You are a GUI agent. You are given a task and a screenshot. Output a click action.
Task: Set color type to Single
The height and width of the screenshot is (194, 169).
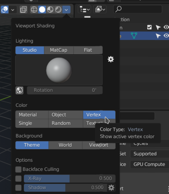[x=32, y=123]
